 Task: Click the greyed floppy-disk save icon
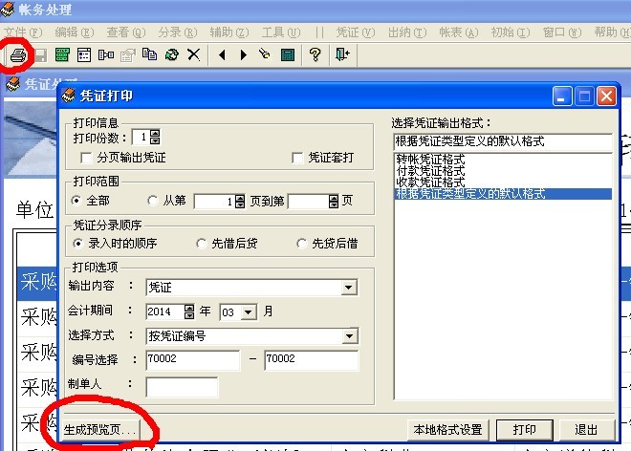41,55
